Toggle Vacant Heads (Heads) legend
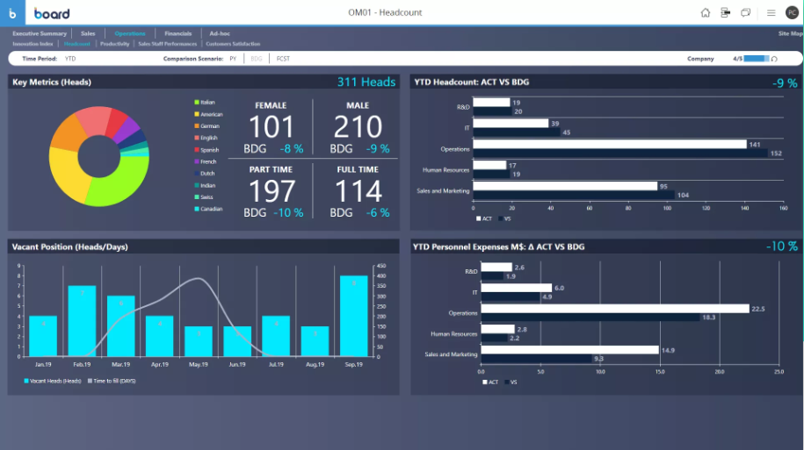 (x=53, y=381)
